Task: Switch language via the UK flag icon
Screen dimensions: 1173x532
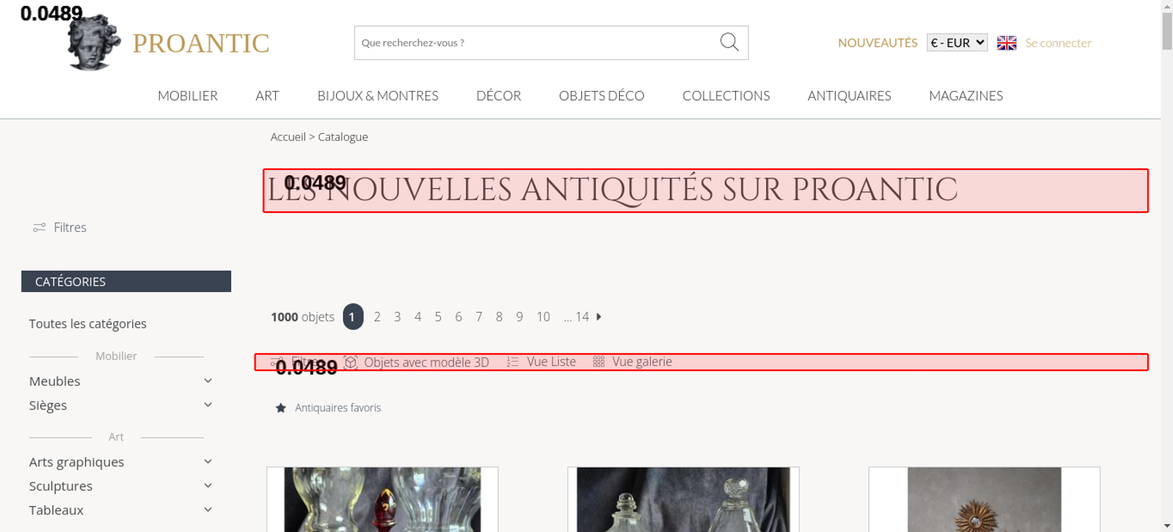Action: pos(1006,43)
